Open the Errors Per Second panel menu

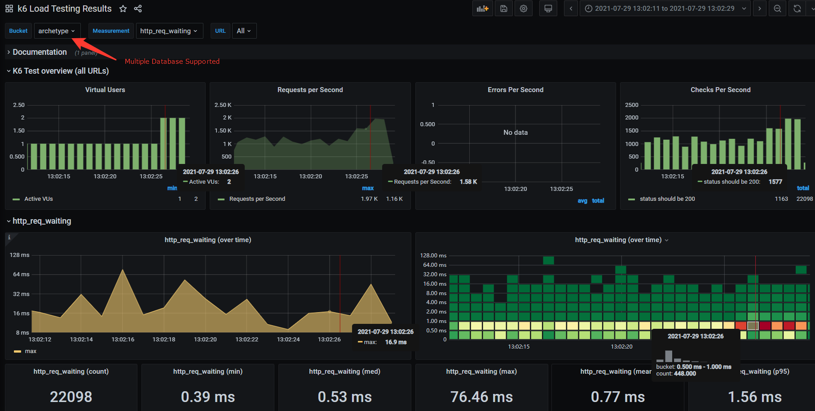click(515, 90)
